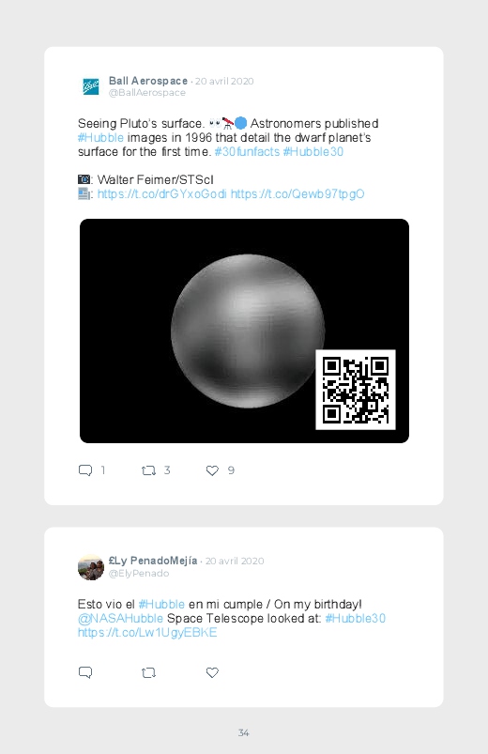Click the @ElyPenado handle

pos(139,573)
